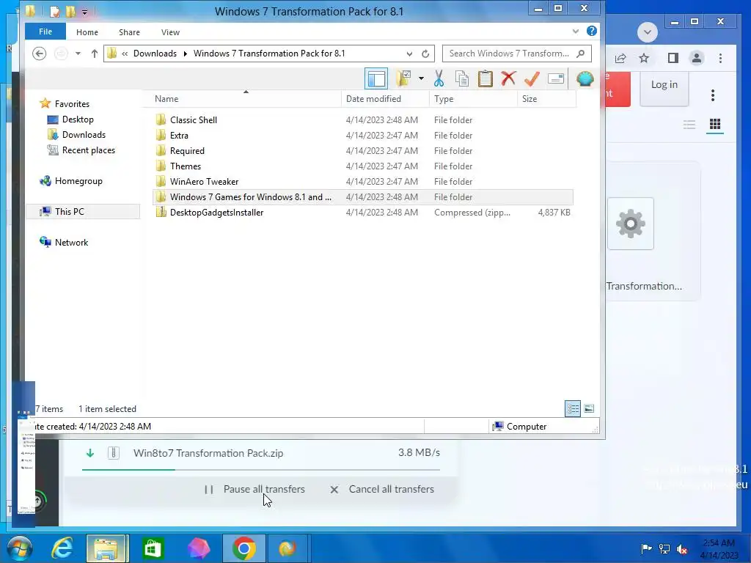Switch to list view in browser page
751x563 pixels.
[689, 125]
